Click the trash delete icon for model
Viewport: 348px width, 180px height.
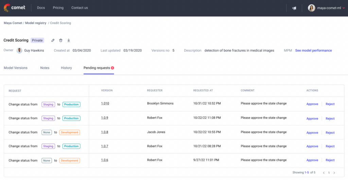pyautogui.click(x=61, y=40)
